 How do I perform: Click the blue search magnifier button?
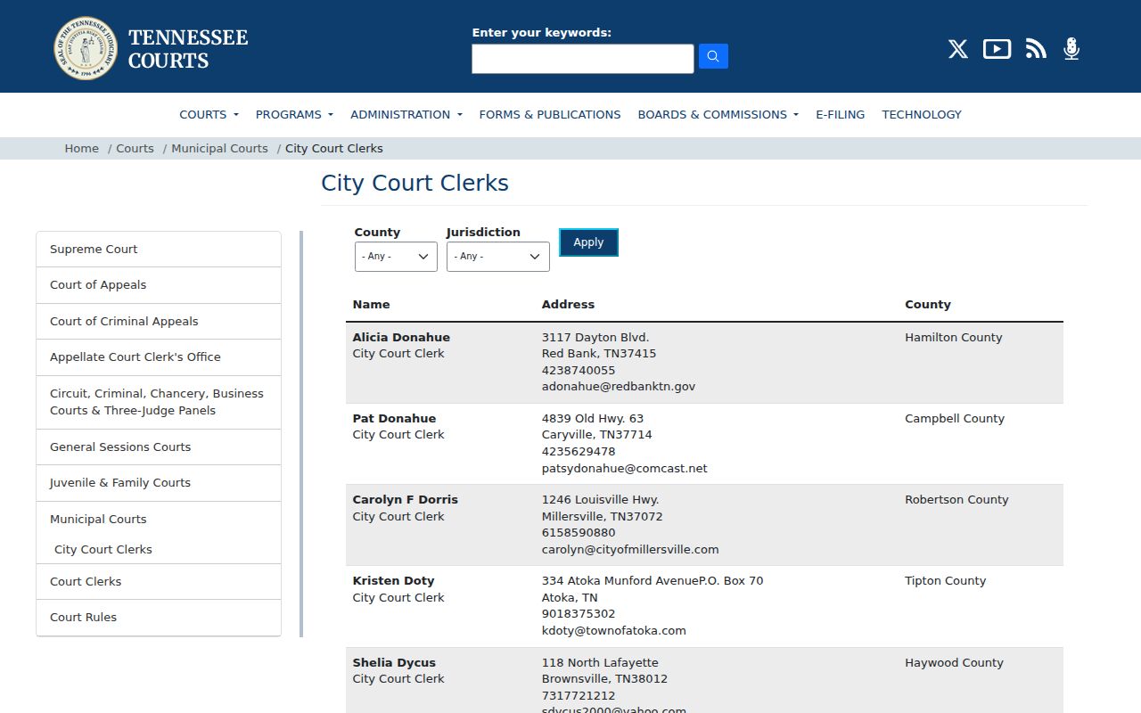(713, 56)
